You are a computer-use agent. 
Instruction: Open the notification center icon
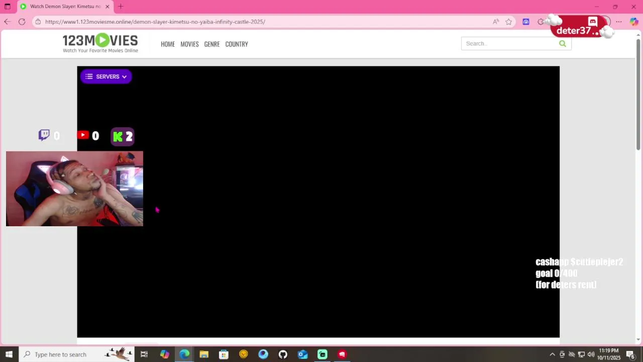(631, 354)
